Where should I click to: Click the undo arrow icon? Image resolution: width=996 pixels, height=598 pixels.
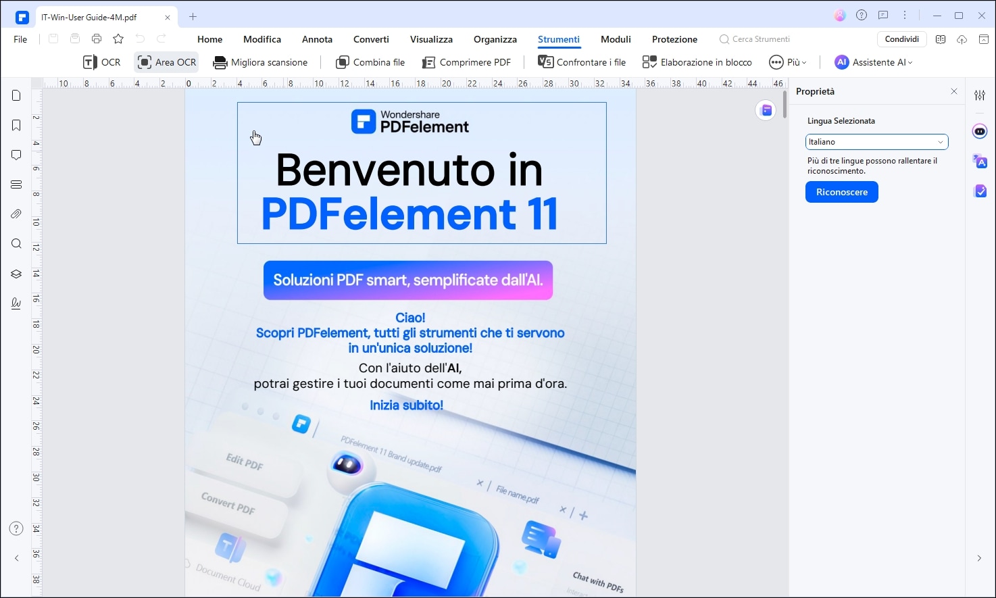pos(140,39)
